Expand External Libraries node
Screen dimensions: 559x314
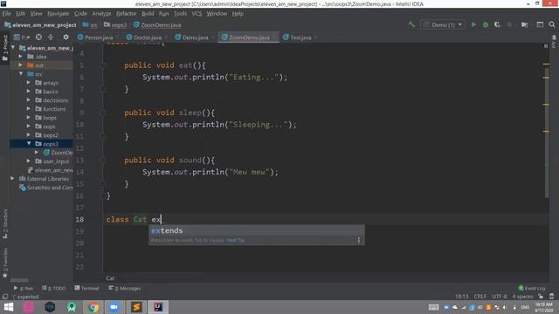click(x=12, y=178)
